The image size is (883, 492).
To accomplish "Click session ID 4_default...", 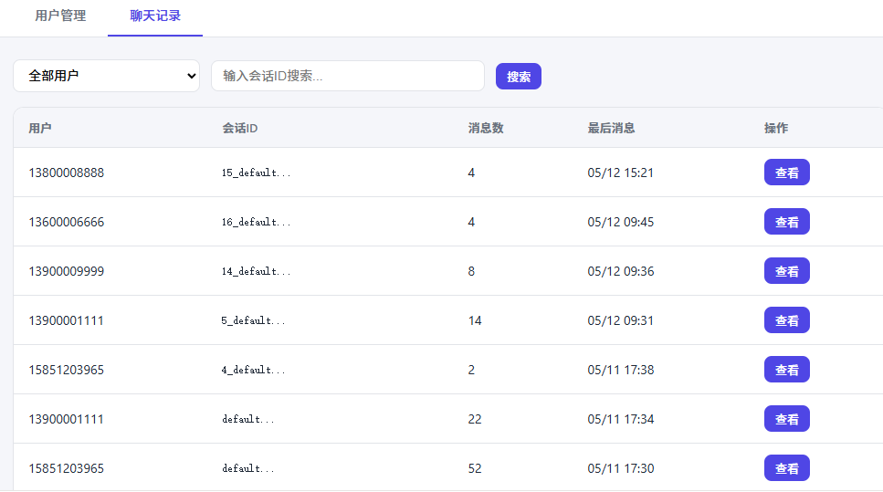I will point(254,370).
